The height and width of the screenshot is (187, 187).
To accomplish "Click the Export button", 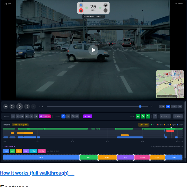I will [165, 116].
